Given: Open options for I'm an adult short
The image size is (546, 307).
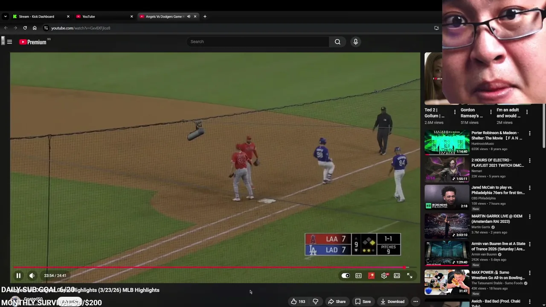Looking at the screenshot, I should click(527, 112).
